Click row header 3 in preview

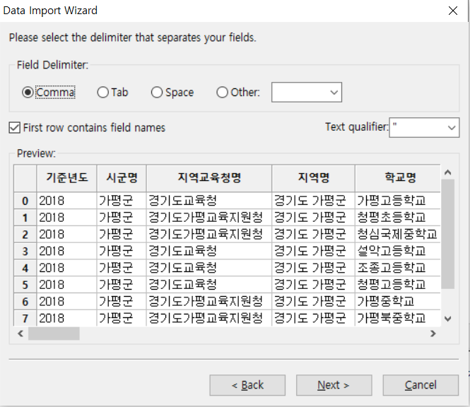25,251
